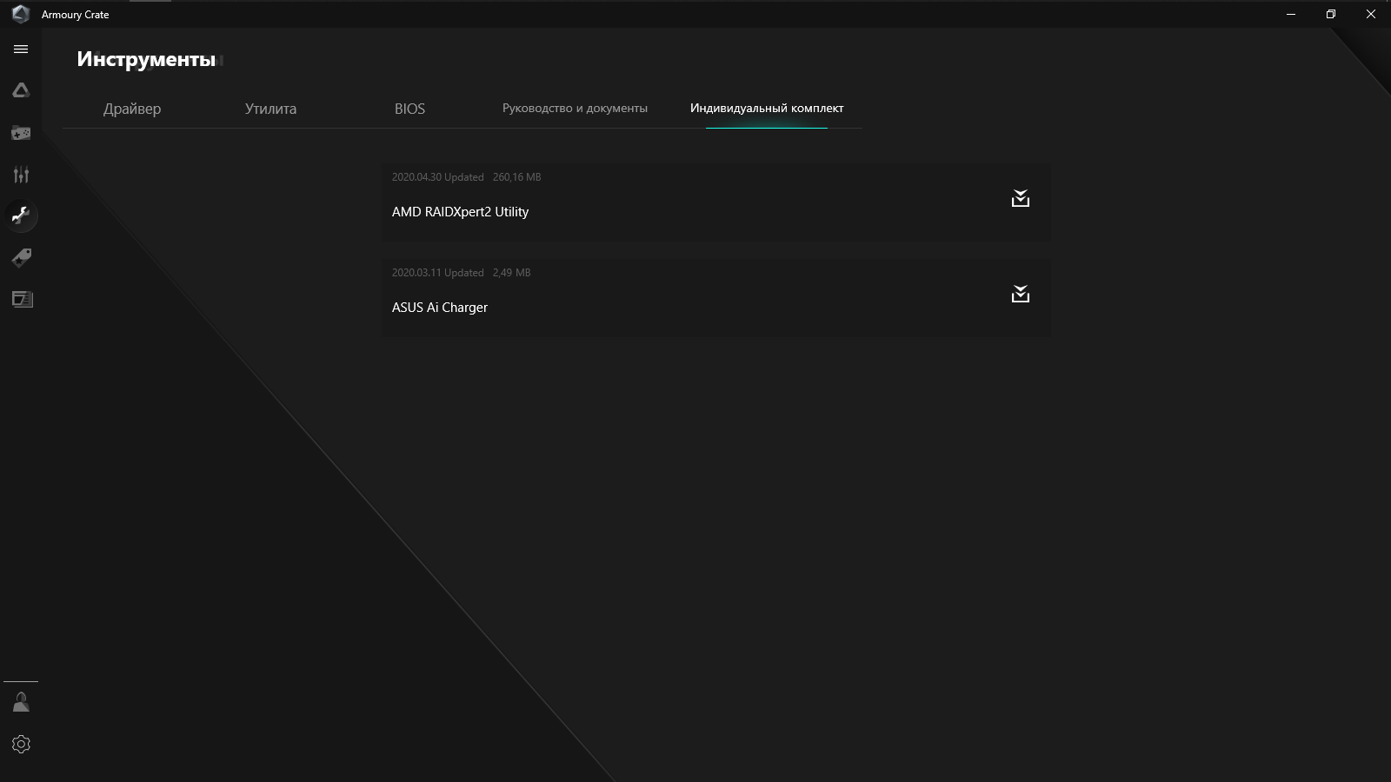This screenshot has height=782, width=1391.
Task: Open the Руководство и документы tab
Action: click(x=575, y=109)
